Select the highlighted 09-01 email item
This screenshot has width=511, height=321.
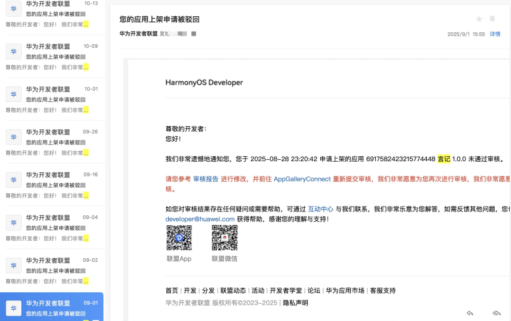point(52,308)
